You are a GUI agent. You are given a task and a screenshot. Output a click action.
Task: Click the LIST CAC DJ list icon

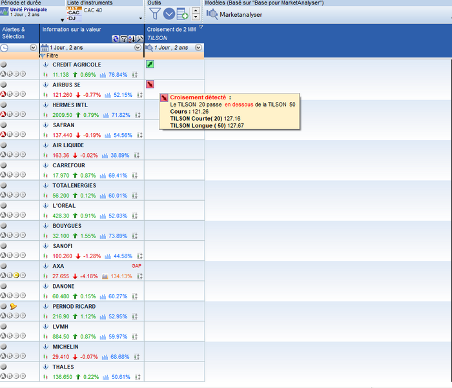click(74, 14)
